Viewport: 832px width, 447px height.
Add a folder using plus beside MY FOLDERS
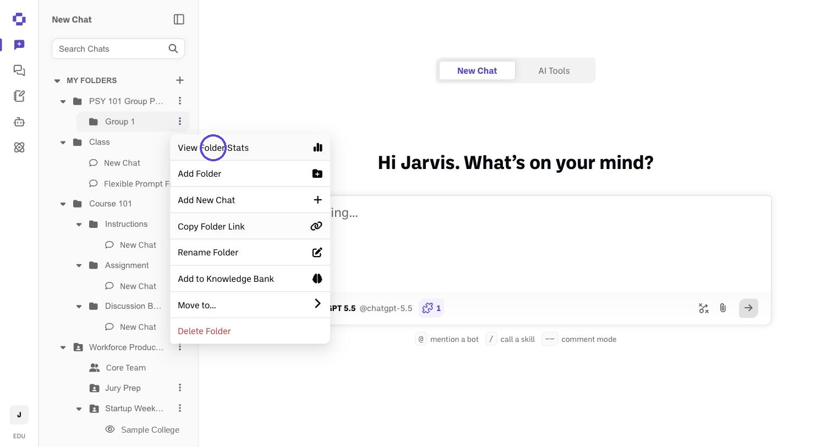[180, 80]
